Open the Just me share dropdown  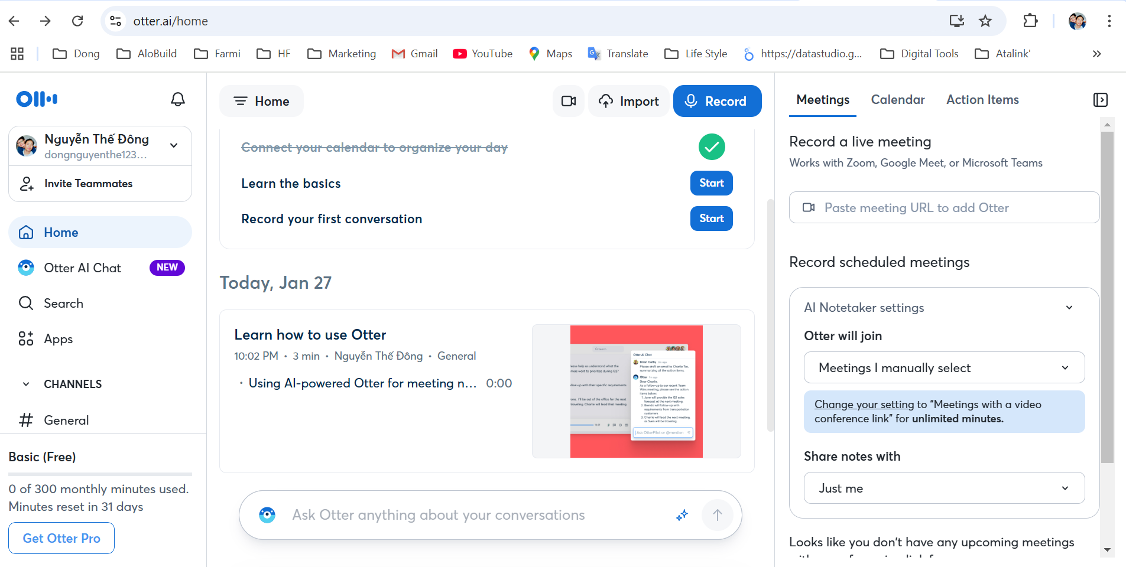[944, 488]
